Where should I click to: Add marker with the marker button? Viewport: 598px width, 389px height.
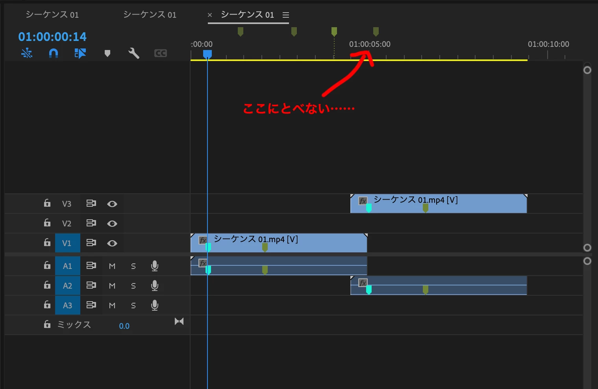(x=107, y=53)
